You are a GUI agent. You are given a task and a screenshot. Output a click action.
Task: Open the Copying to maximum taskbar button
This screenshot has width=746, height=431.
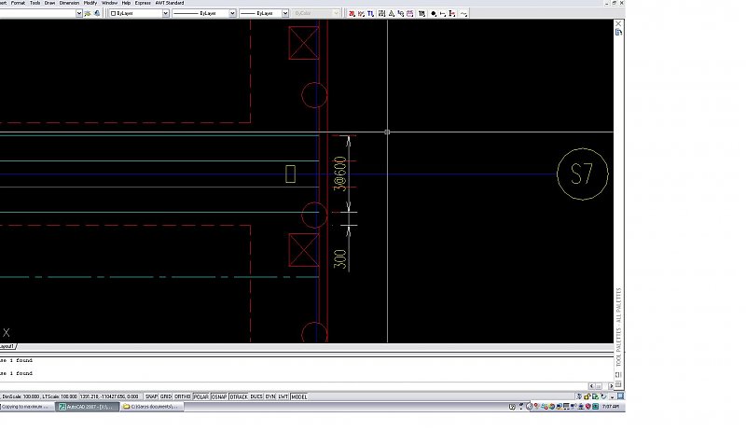pos(26,407)
